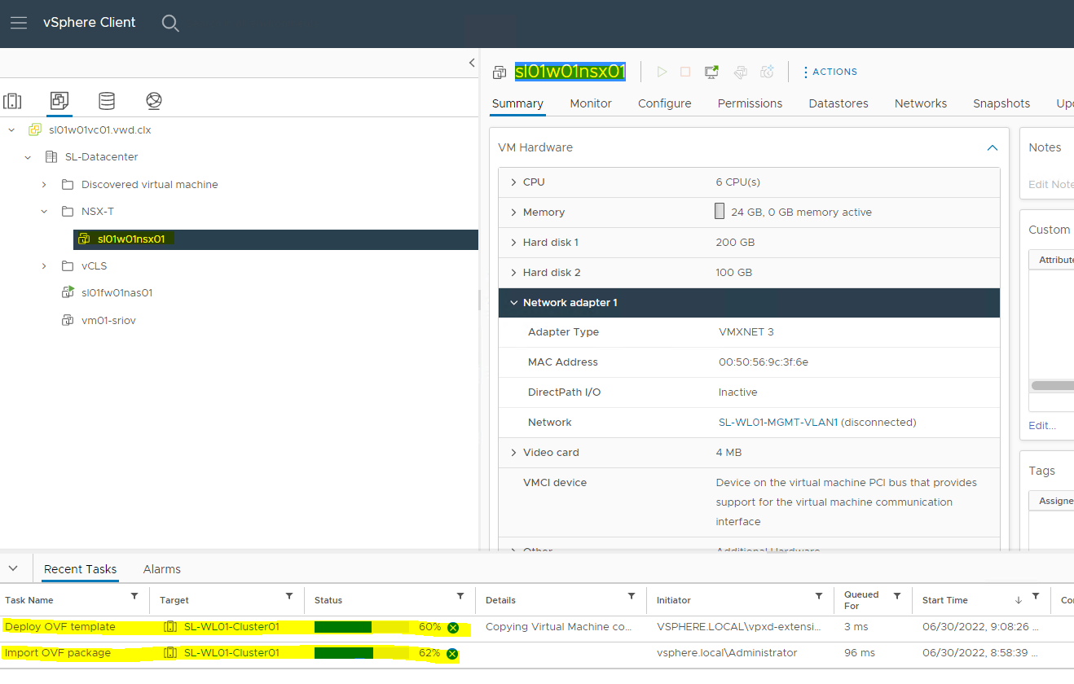Cancel the Deploy OVF template task
The image size is (1074, 684).
(453, 628)
